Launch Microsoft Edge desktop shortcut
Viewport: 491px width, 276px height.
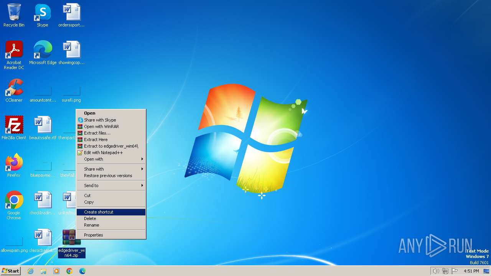point(43,53)
